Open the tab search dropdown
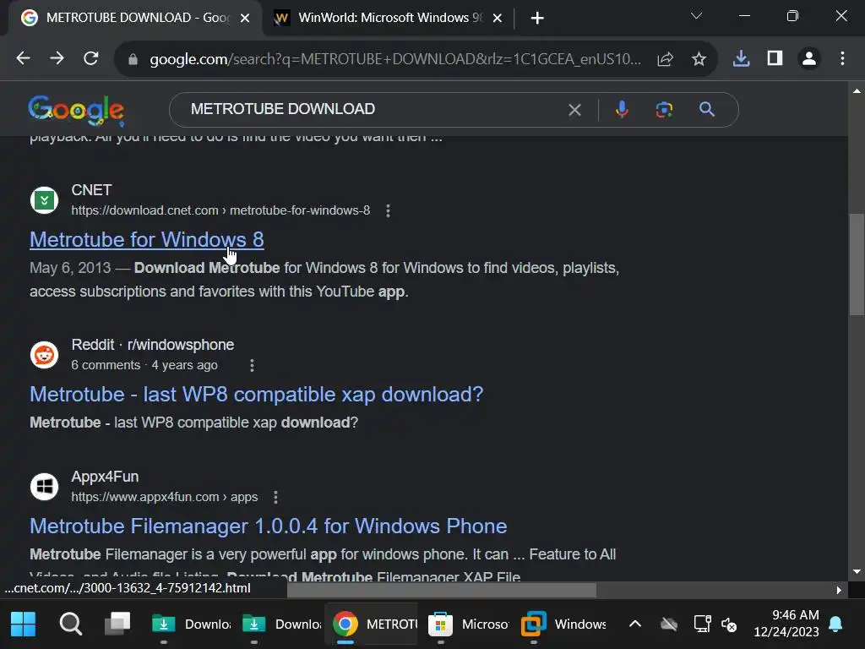The height and width of the screenshot is (649, 865). click(696, 16)
